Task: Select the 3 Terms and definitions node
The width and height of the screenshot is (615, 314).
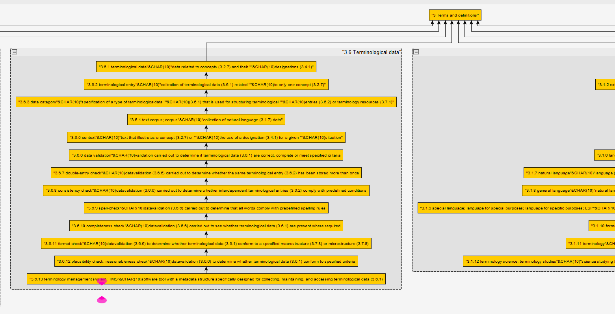Action: tap(455, 15)
